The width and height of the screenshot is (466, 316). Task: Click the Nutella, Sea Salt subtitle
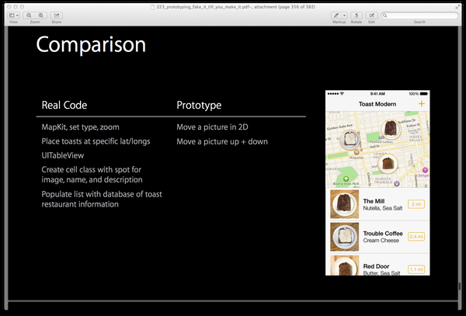tap(383, 208)
